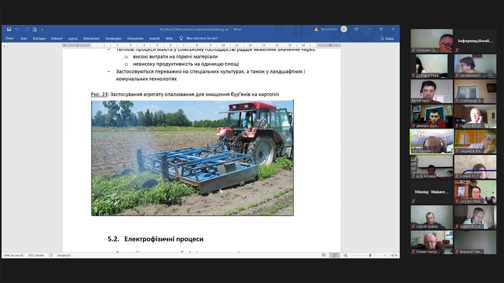Switch to Web Layout view icon
Image resolution: width=504 pixels, height=283 pixels.
[345, 255]
